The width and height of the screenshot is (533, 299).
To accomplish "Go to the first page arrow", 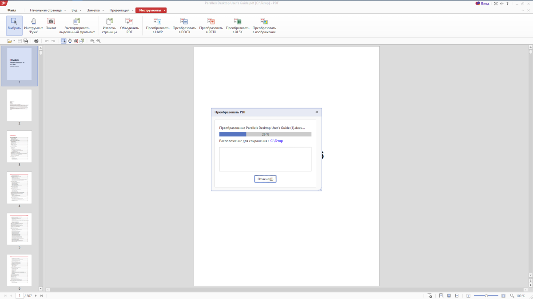I will click(x=6, y=295).
